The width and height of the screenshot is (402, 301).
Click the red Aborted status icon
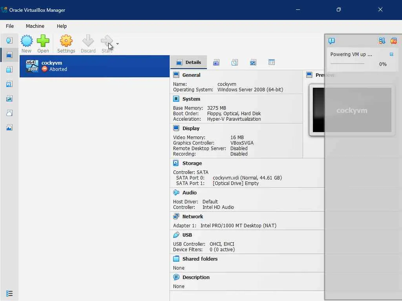45,69
